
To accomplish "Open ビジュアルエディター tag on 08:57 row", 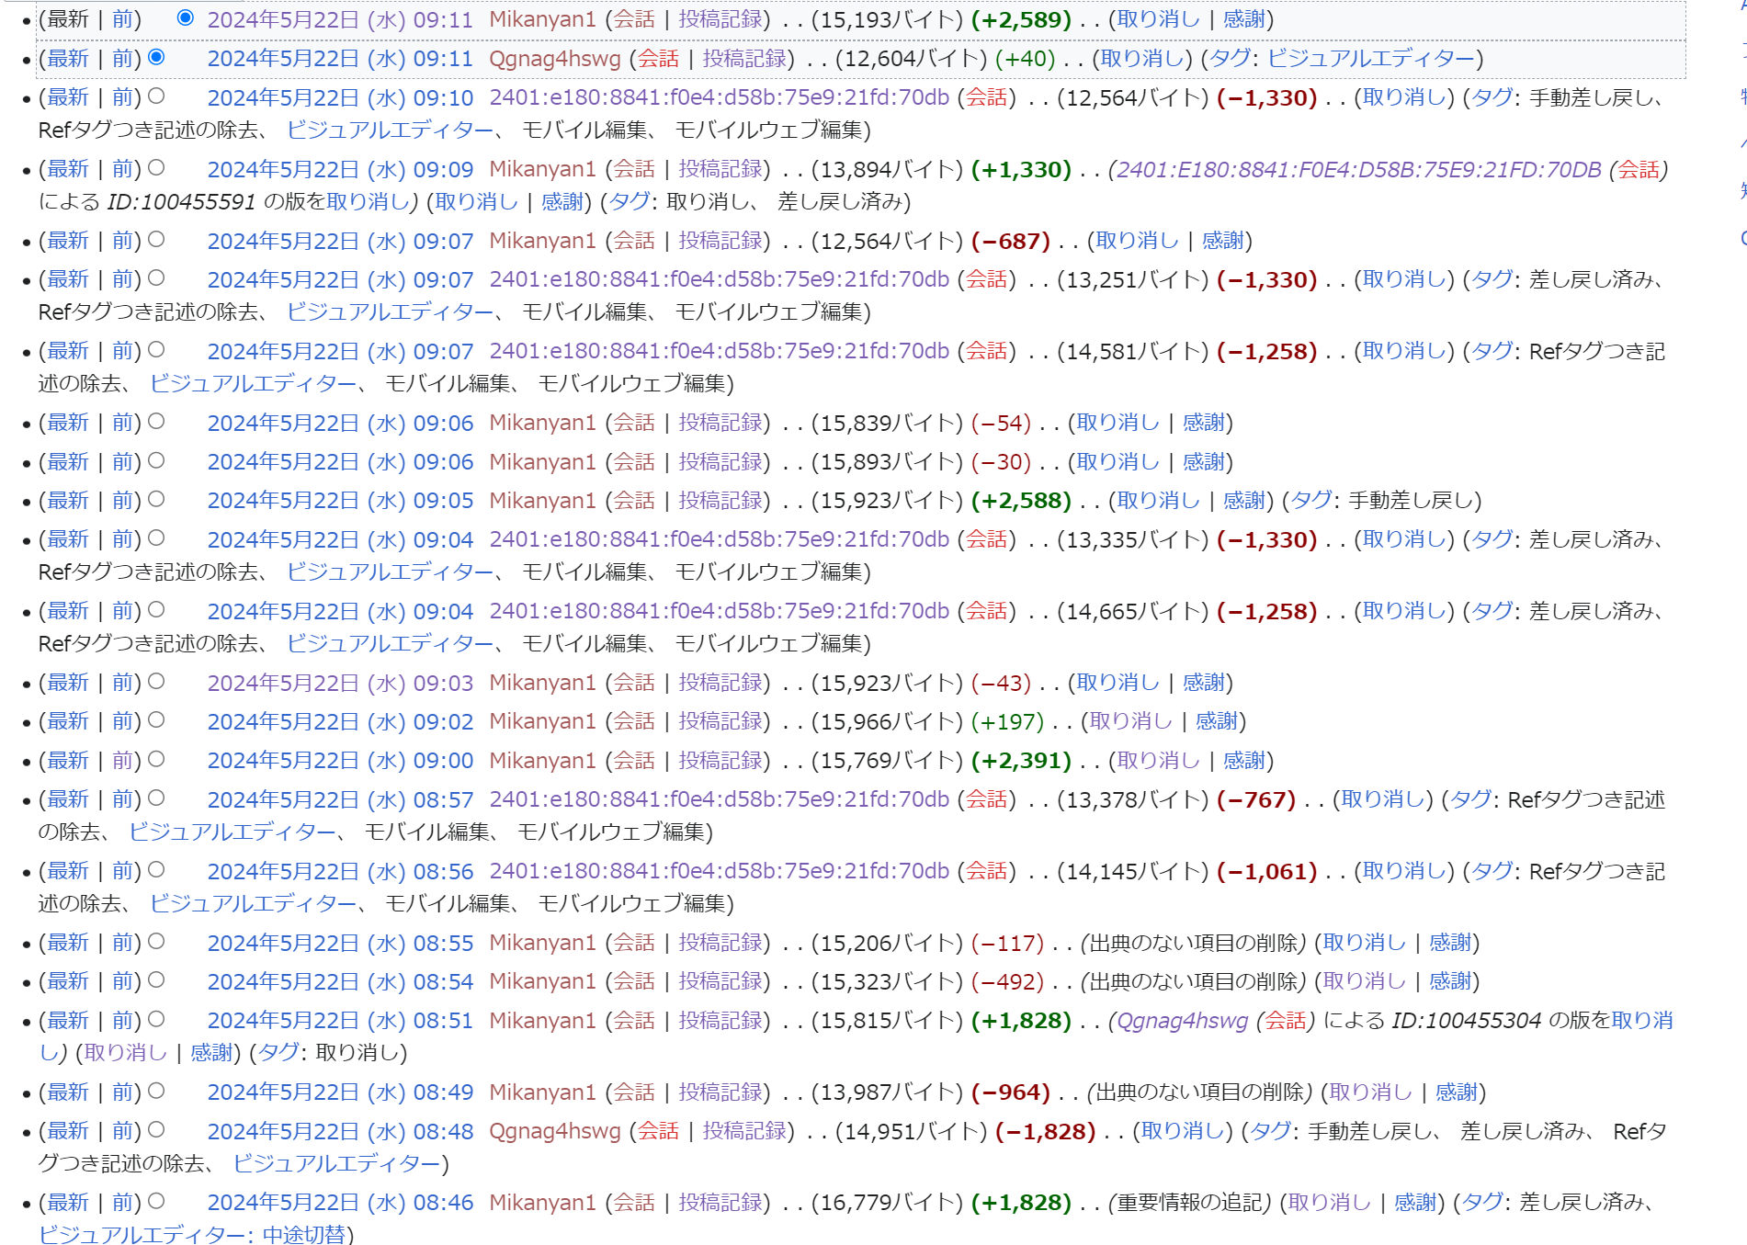I will (232, 832).
